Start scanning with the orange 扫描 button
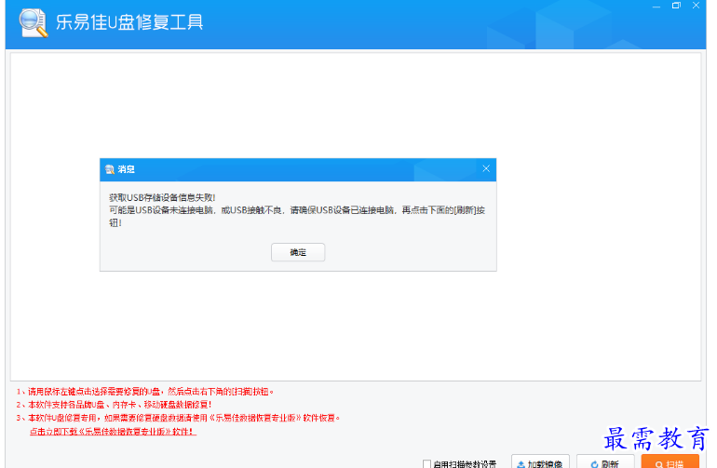This screenshot has height=468, width=717. tap(670, 462)
